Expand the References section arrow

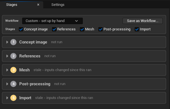[x=7, y=56]
